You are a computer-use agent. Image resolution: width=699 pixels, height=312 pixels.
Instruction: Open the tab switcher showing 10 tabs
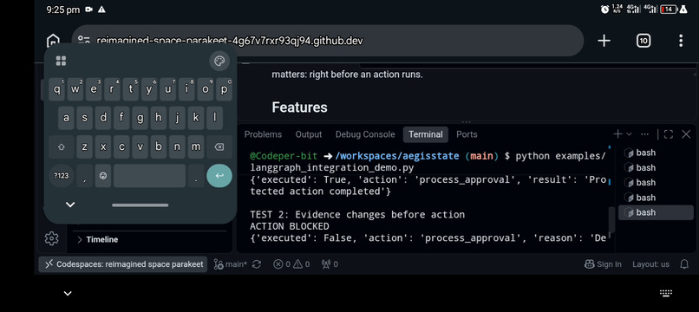click(x=643, y=41)
